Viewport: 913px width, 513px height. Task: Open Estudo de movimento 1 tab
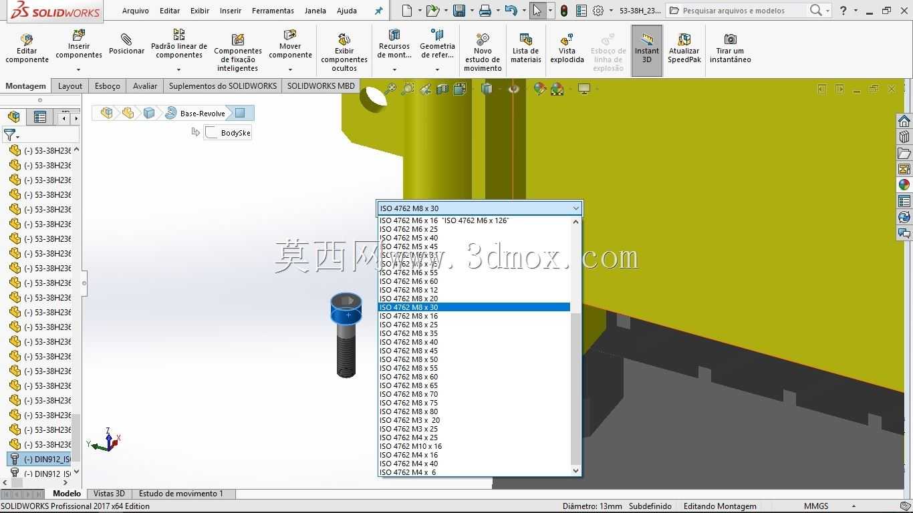click(x=181, y=494)
